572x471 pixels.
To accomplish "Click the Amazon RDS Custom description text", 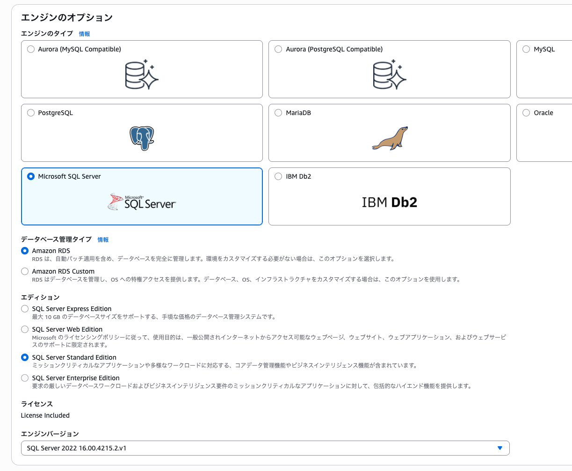I will pos(246,280).
